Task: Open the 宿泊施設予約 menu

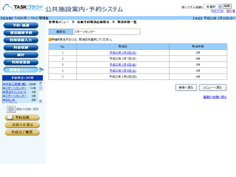Action: pyautogui.click(x=21, y=33)
